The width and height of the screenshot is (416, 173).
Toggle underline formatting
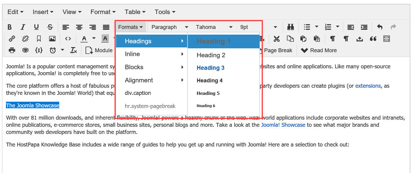[x=36, y=27]
